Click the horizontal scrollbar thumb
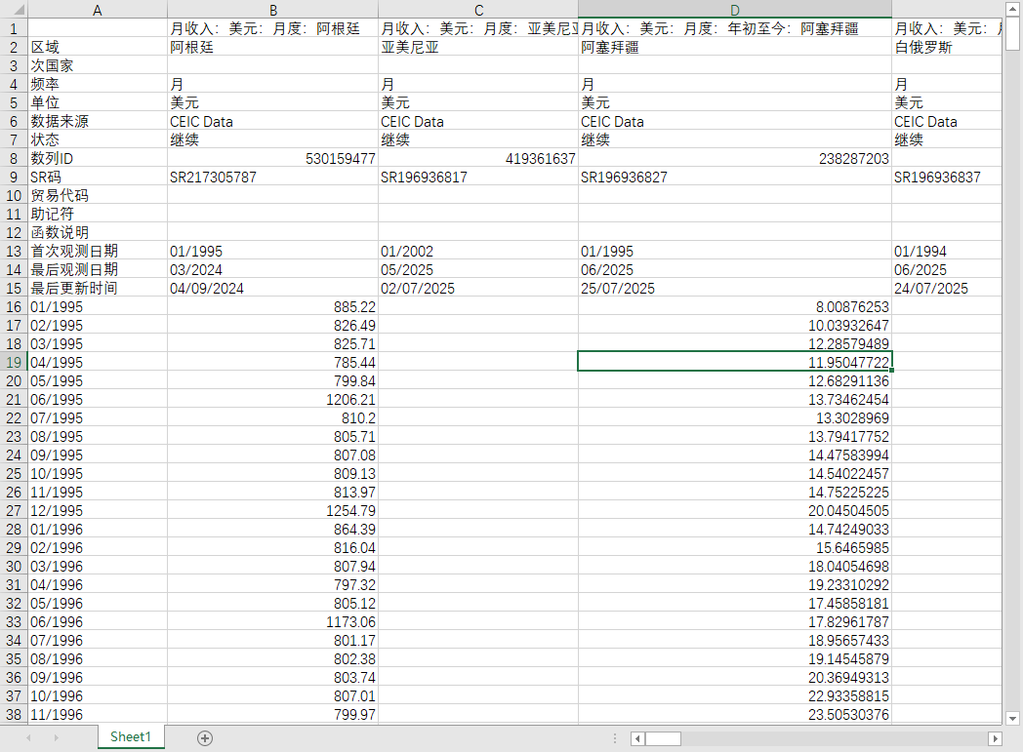 pos(663,739)
